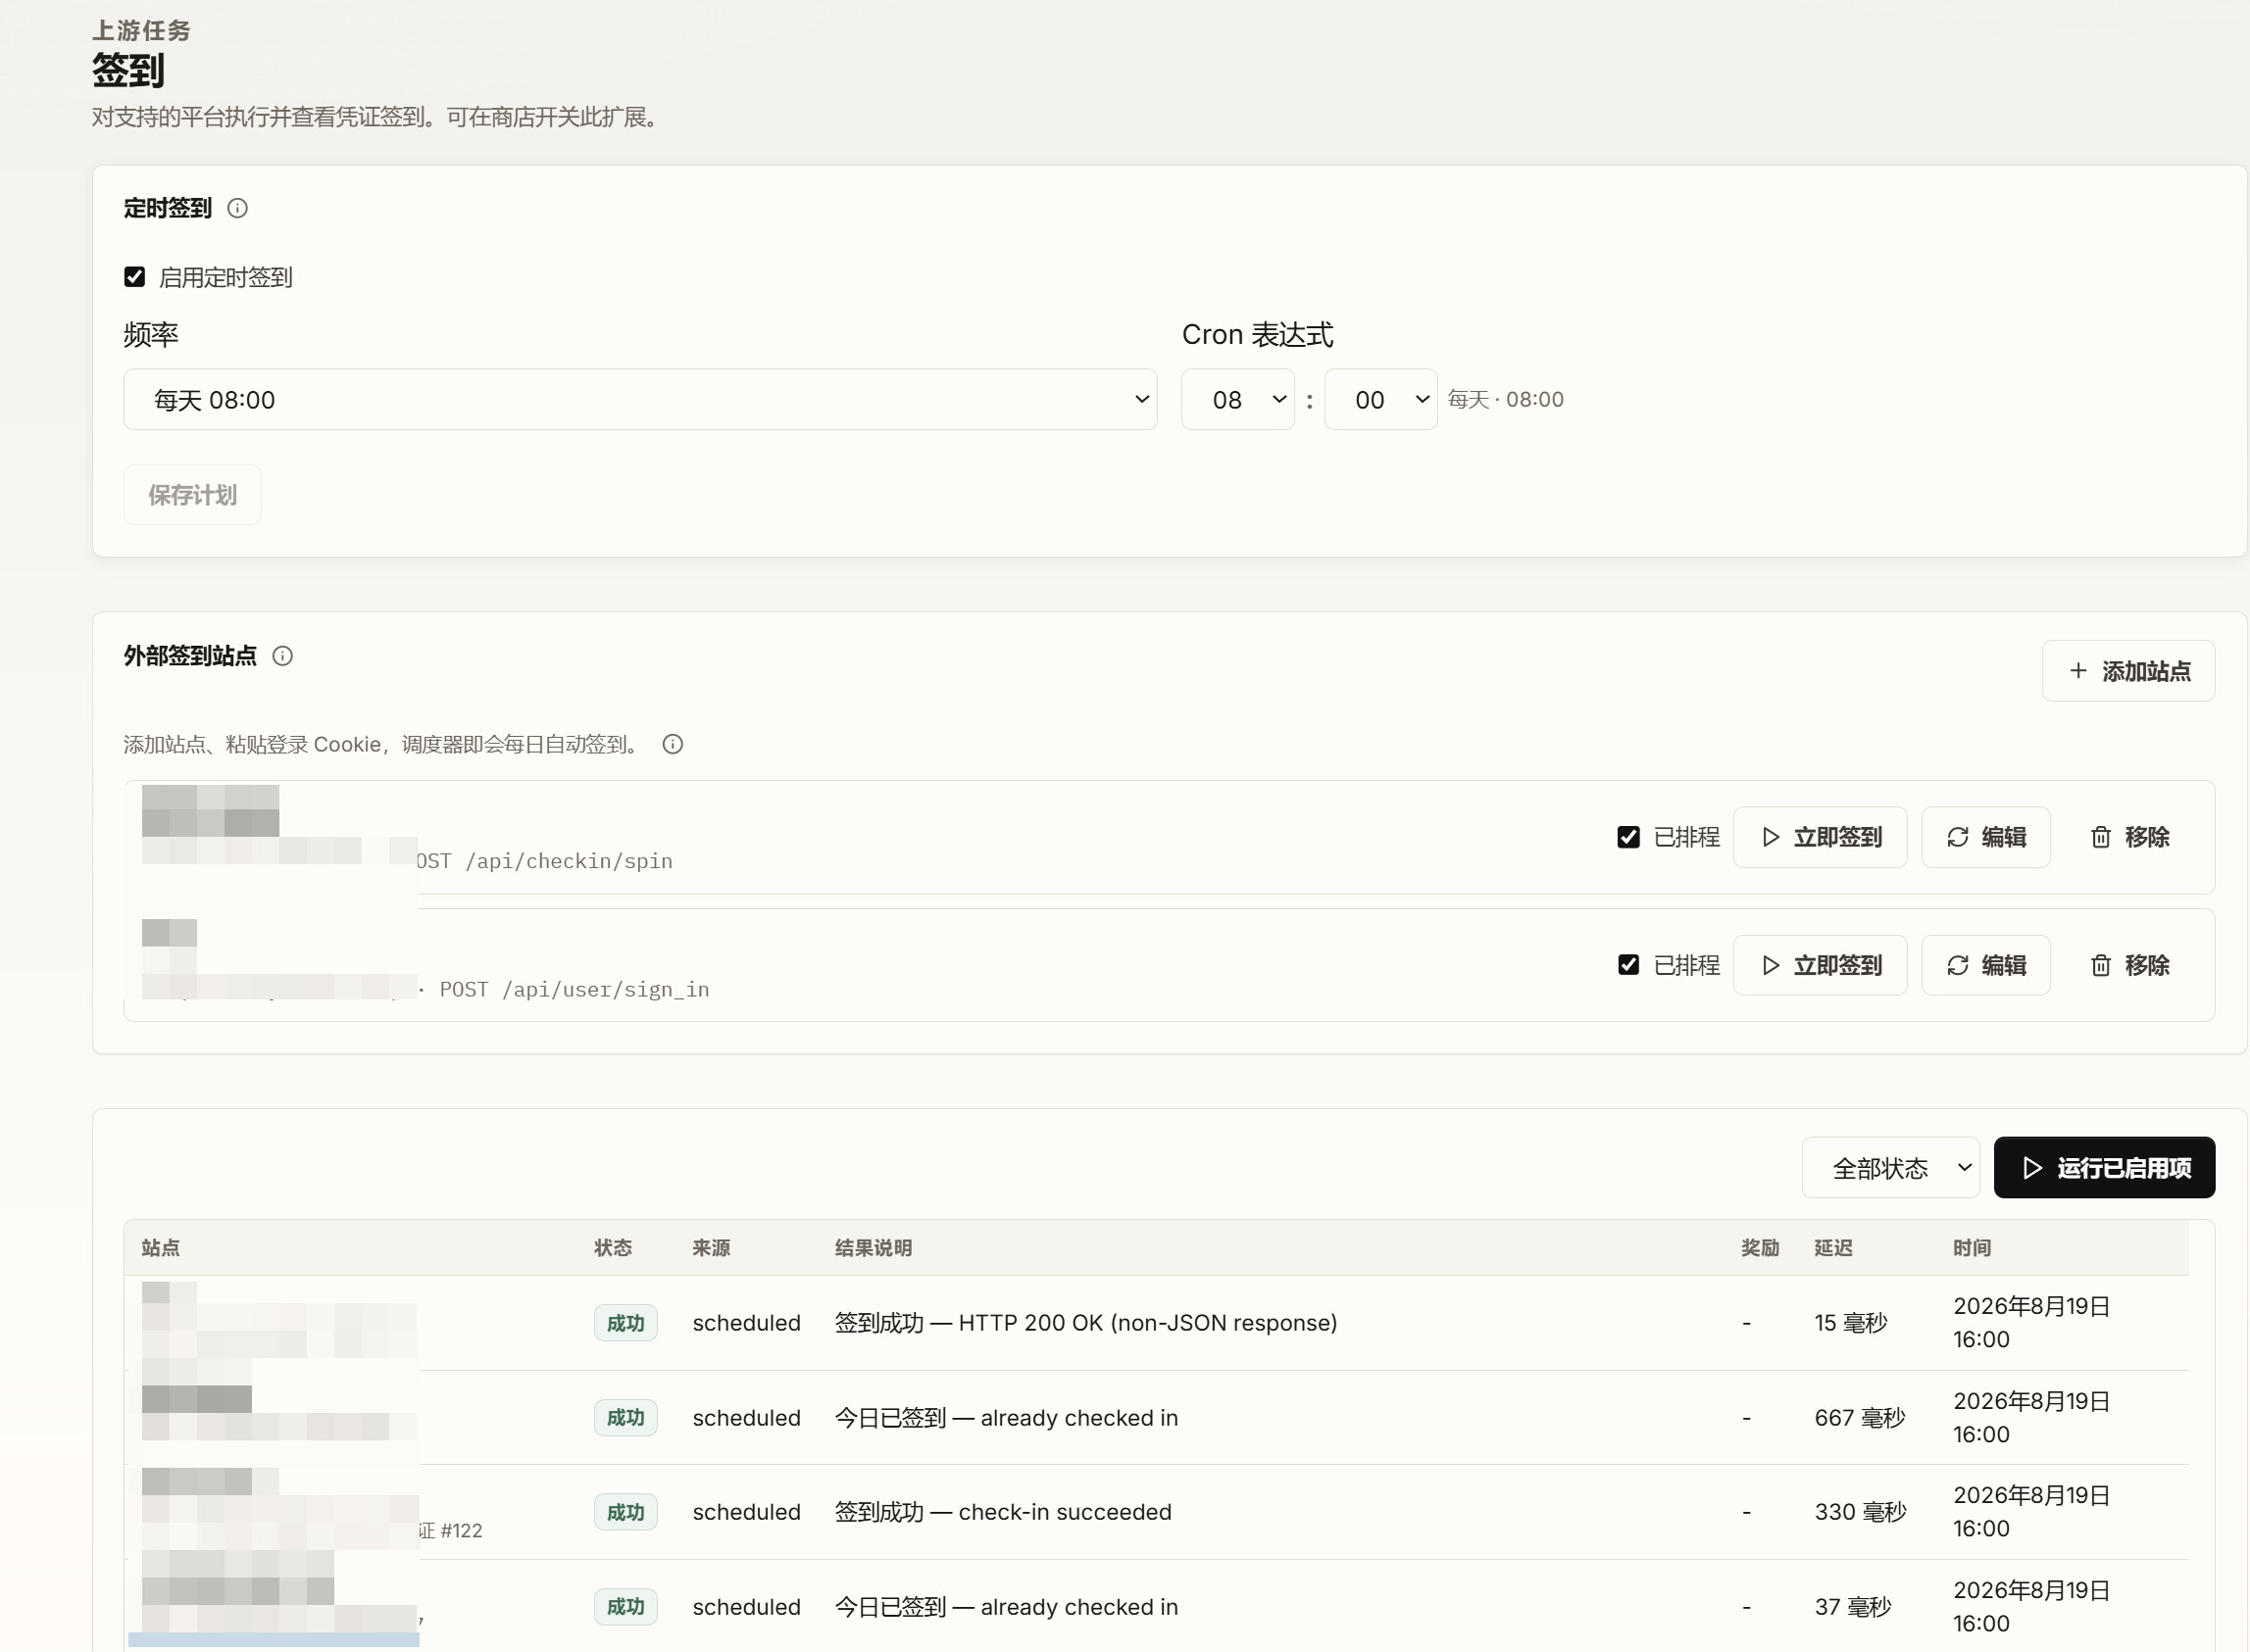Click the 站点 column header
Image resolution: width=2250 pixels, height=1652 pixels.
point(161,1248)
